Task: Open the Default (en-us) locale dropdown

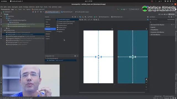Action: 117,17
